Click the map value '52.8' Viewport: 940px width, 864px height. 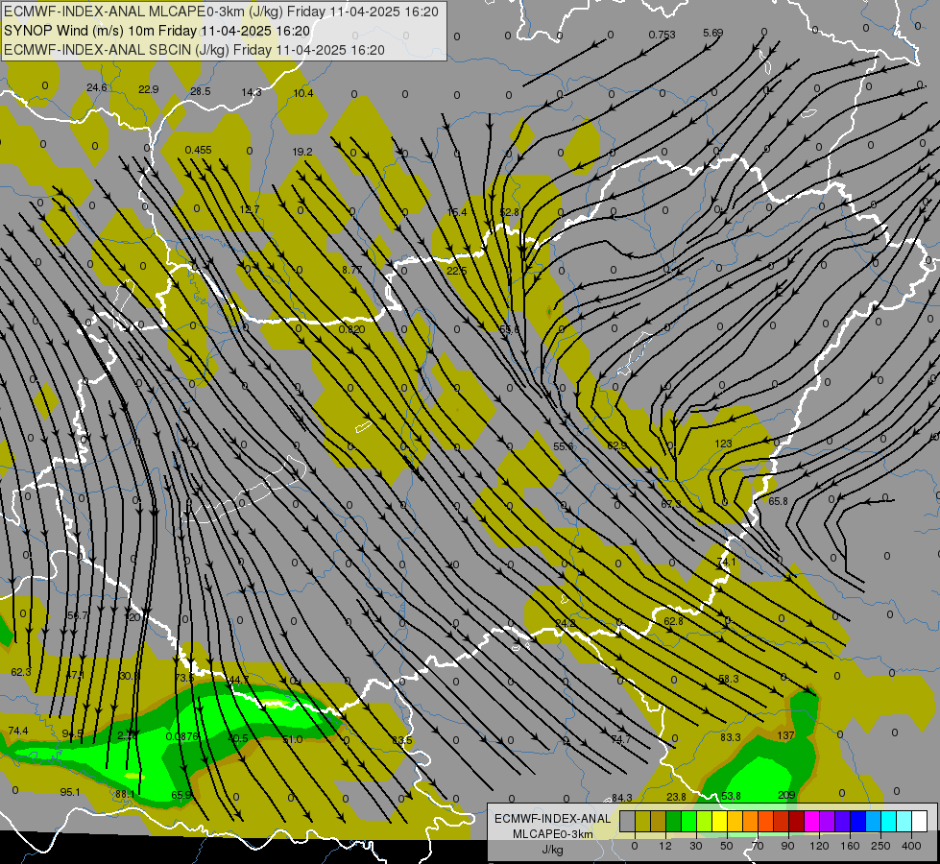[x=509, y=212]
